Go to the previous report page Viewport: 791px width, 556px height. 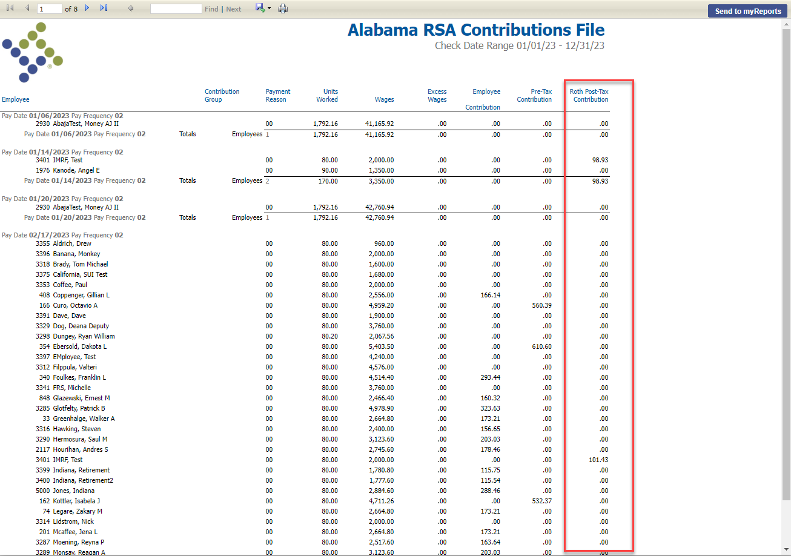click(x=27, y=8)
